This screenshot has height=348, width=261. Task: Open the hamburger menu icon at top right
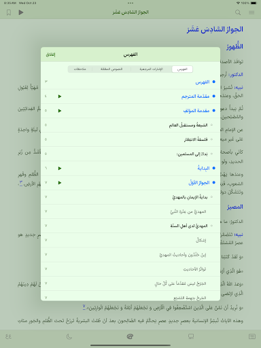251,12
